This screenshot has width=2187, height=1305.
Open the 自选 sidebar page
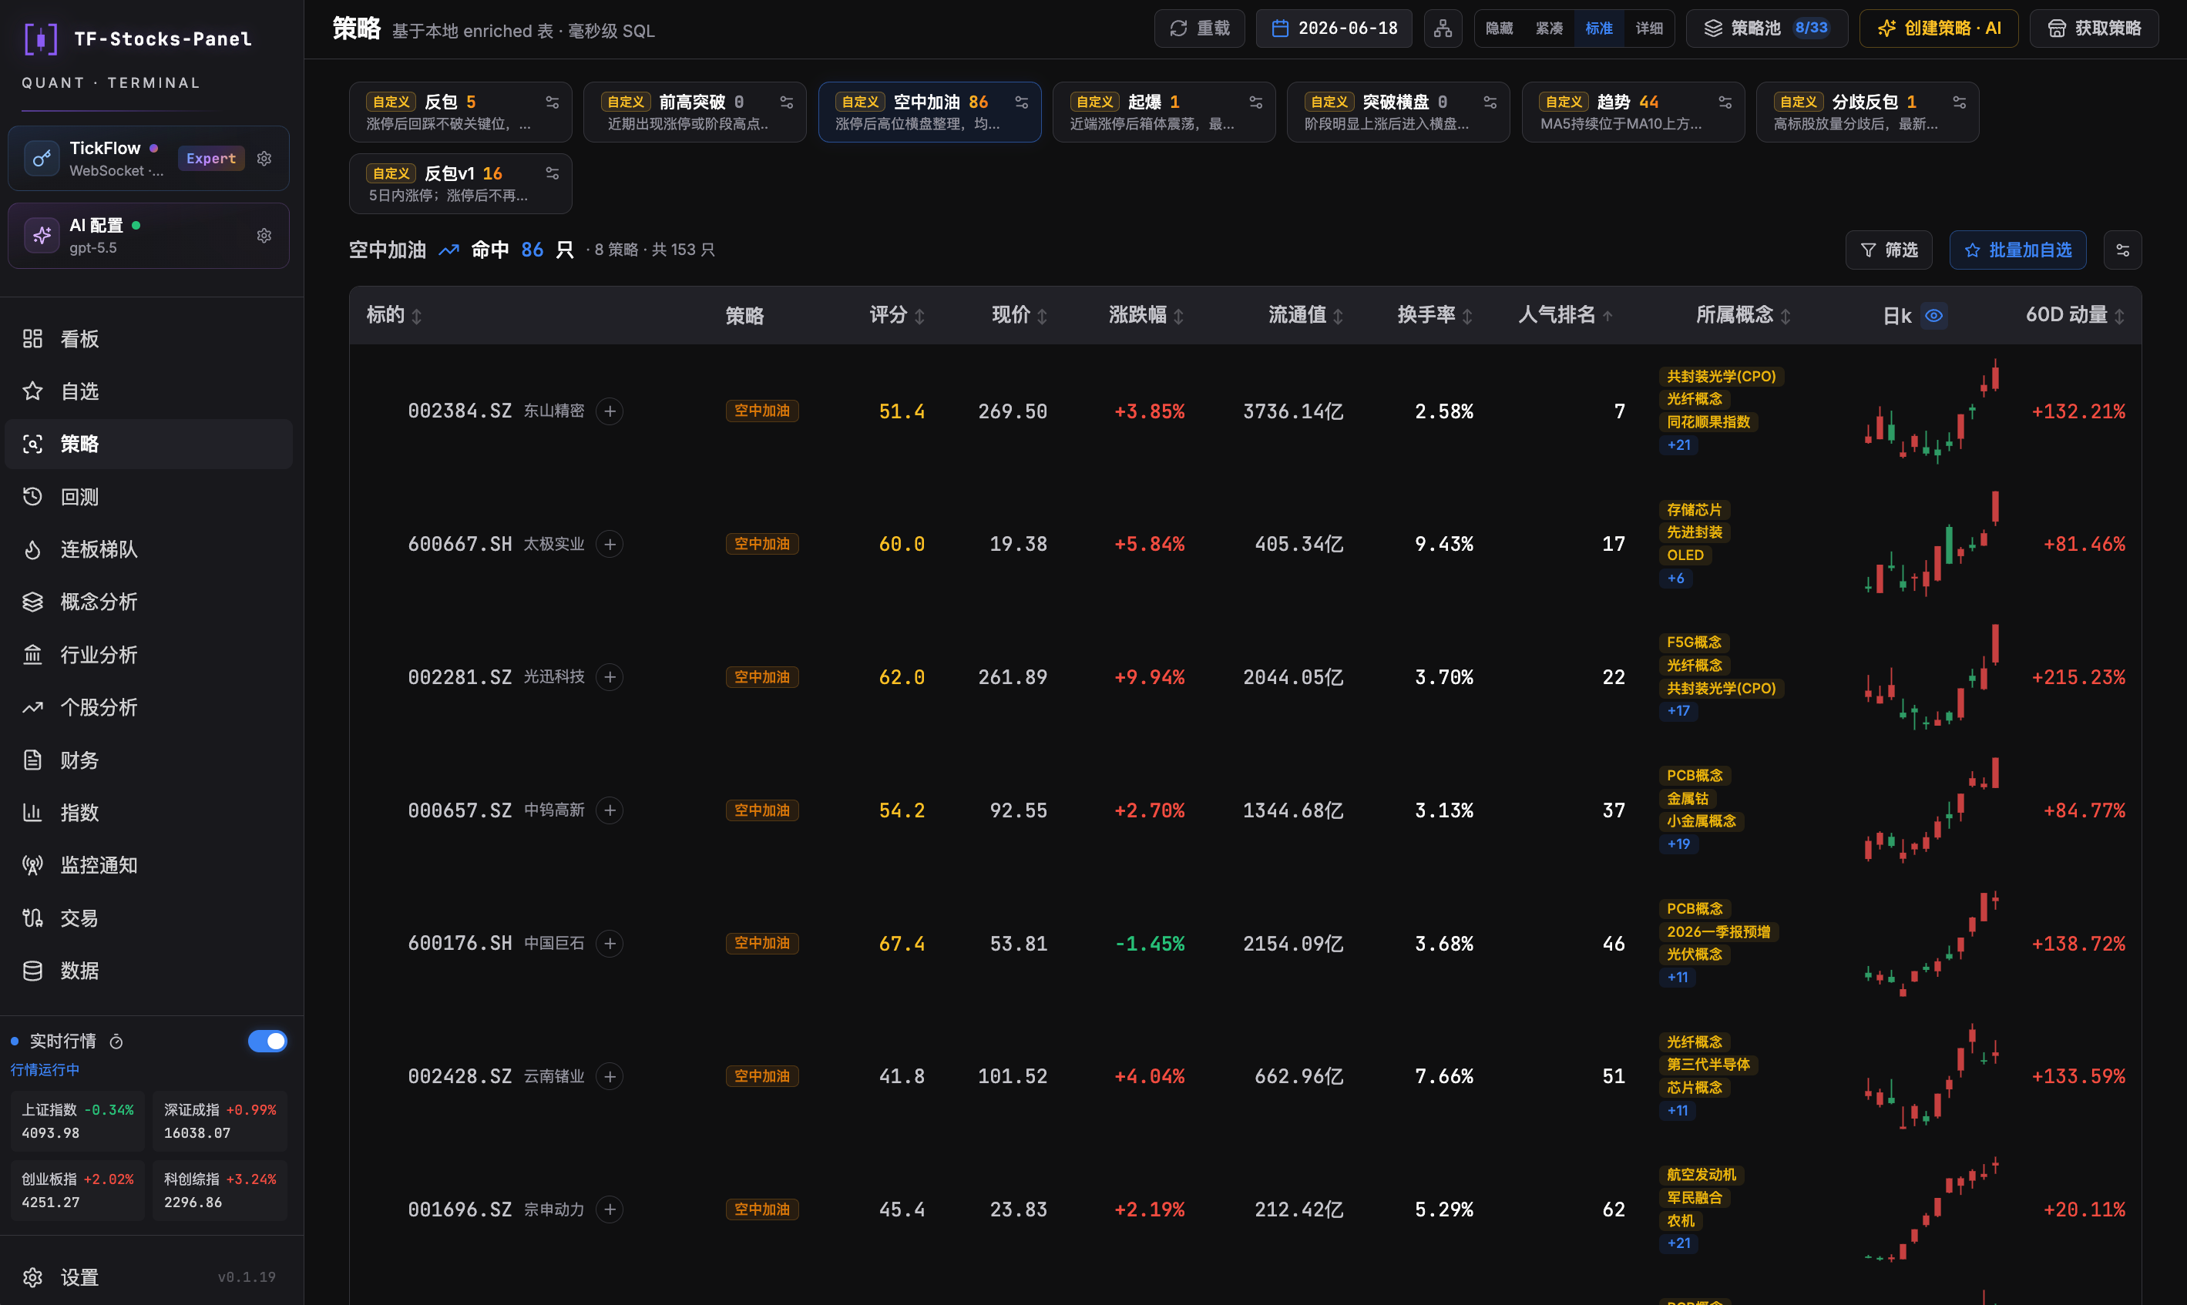pyautogui.click(x=149, y=391)
